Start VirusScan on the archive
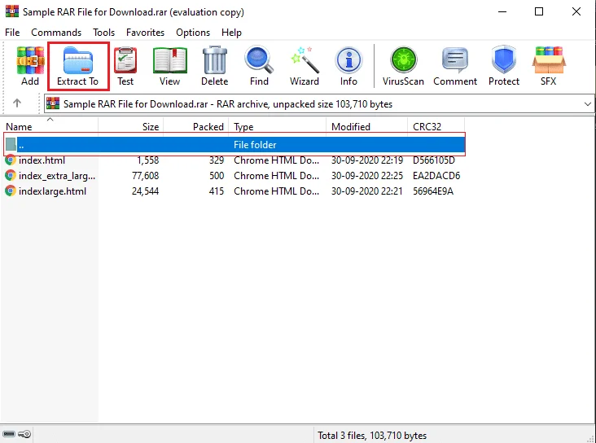596x443 pixels. pyautogui.click(x=403, y=60)
